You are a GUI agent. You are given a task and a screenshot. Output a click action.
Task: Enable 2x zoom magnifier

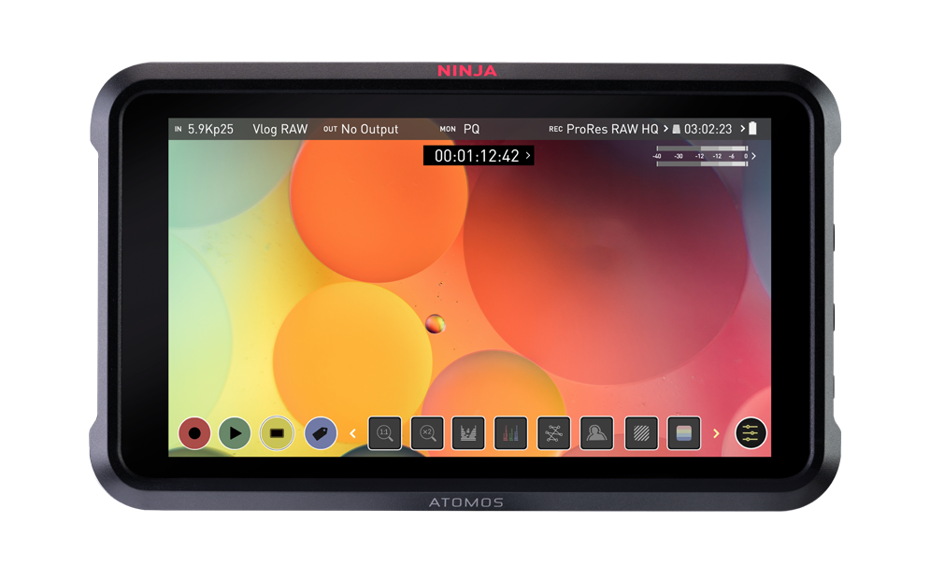tap(427, 433)
